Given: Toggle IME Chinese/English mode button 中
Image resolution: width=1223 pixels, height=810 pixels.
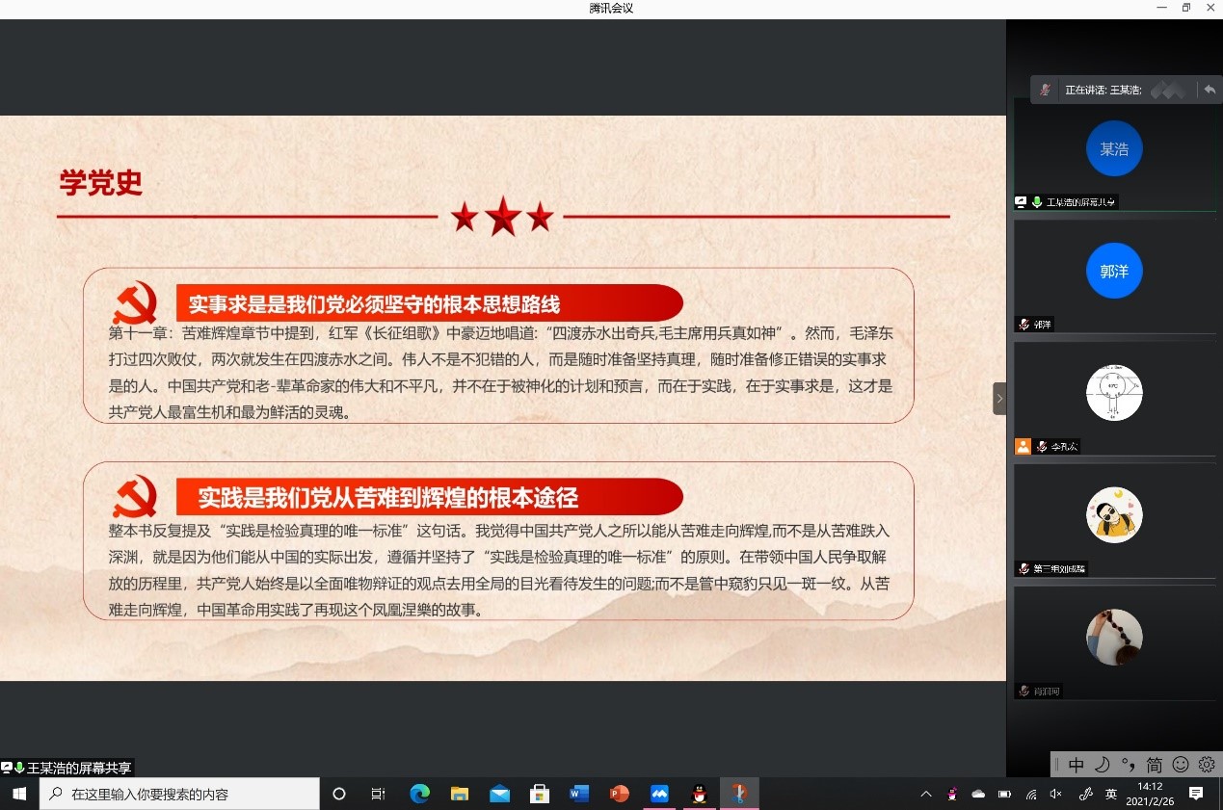Looking at the screenshot, I should pyautogui.click(x=1077, y=765).
